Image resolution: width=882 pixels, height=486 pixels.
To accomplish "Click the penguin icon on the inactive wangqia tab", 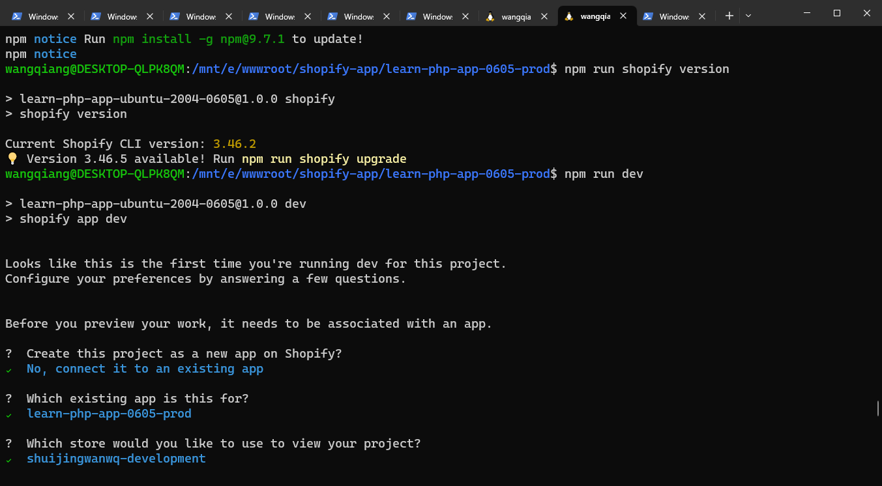I will [x=490, y=16].
